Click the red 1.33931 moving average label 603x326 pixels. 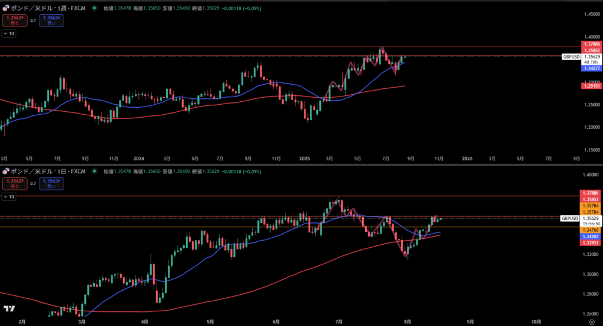click(x=590, y=243)
